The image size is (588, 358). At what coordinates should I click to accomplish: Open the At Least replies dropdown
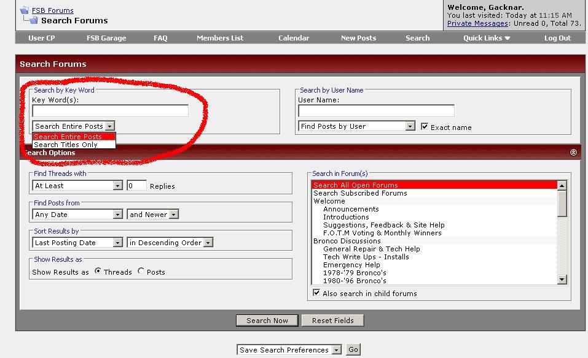77,185
